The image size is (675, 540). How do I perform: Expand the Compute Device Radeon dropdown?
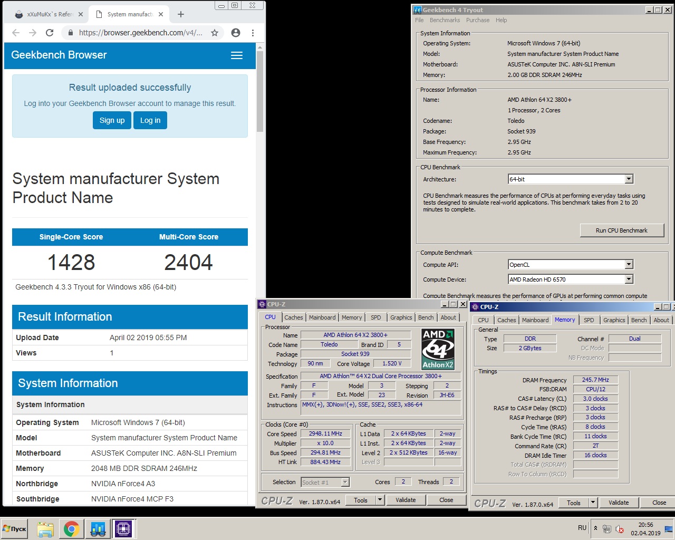pyautogui.click(x=629, y=279)
